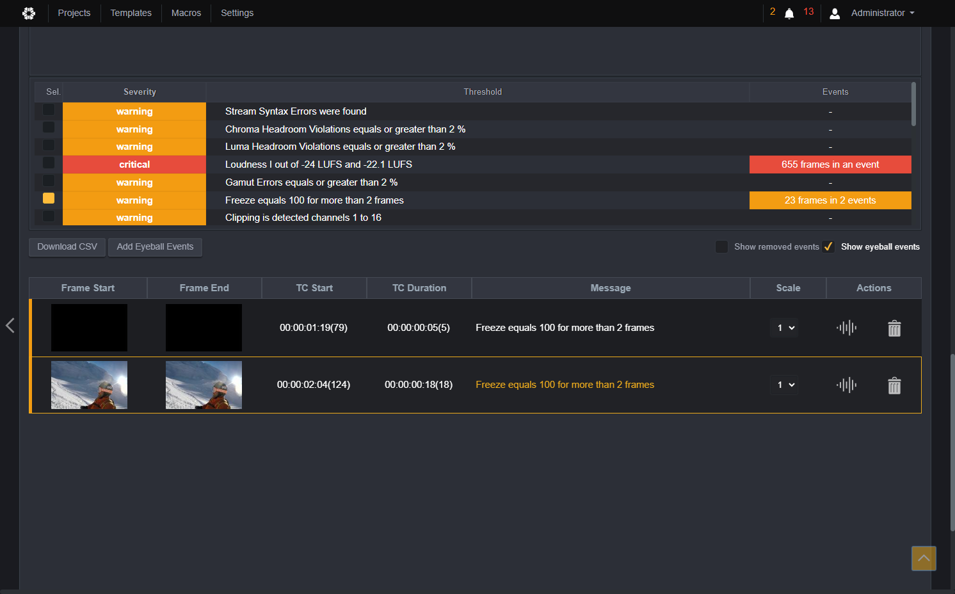Click the scroll-to-top arrow button
955x594 pixels.
point(924,558)
